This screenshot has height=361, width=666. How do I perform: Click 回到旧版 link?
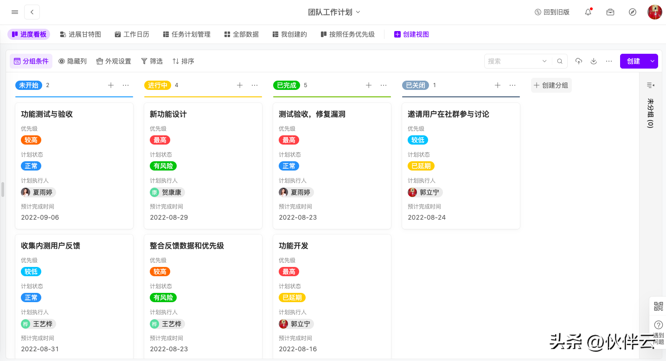tap(552, 12)
